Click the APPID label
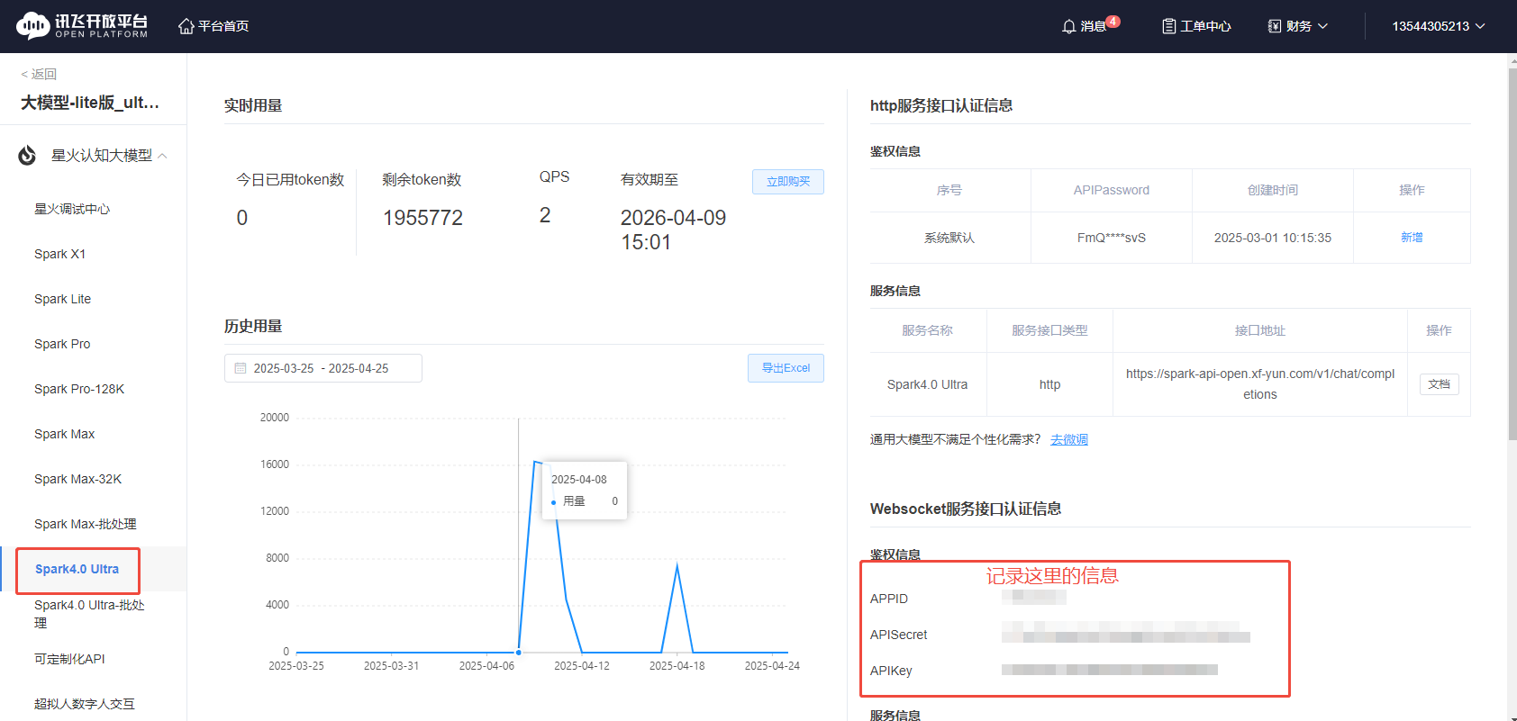1517x721 pixels. 889,599
